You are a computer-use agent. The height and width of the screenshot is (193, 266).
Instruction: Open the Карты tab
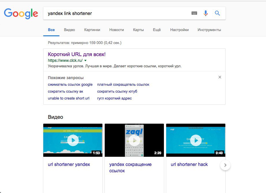point(138,30)
